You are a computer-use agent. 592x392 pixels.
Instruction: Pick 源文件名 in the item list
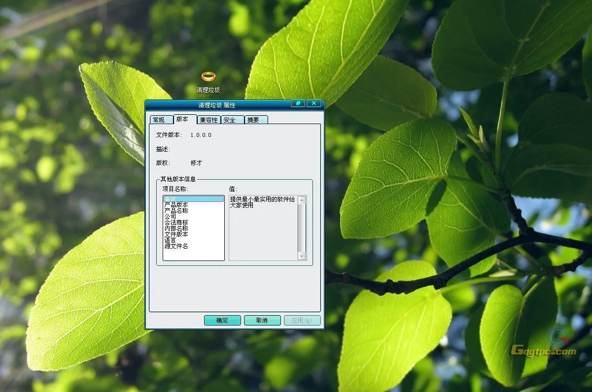pyautogui.click(x=176, y=246)
